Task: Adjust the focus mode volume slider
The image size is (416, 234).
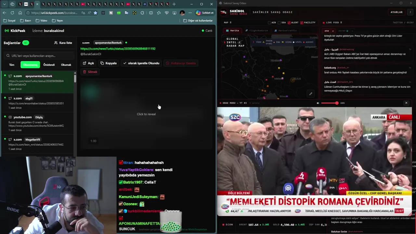Action: point(330,103)
